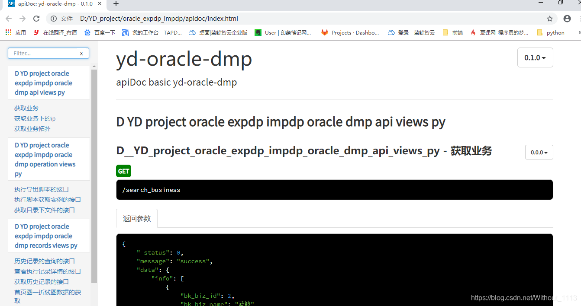Open the python bookmarks folder
The width and height of the screenshot is (581, 306).
pos(551,32)
